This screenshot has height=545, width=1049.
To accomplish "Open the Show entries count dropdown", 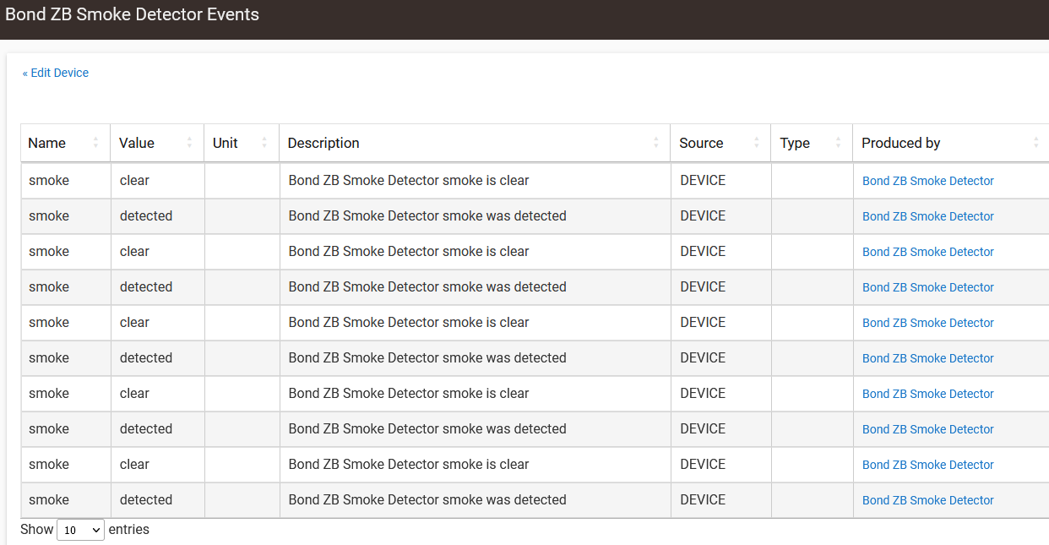I will [x=80, y=530].
